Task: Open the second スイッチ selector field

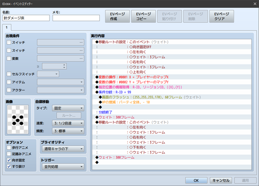Action: (x=60, y=50)
